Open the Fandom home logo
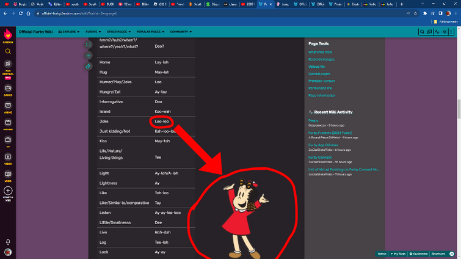 (x=8, y=36)
